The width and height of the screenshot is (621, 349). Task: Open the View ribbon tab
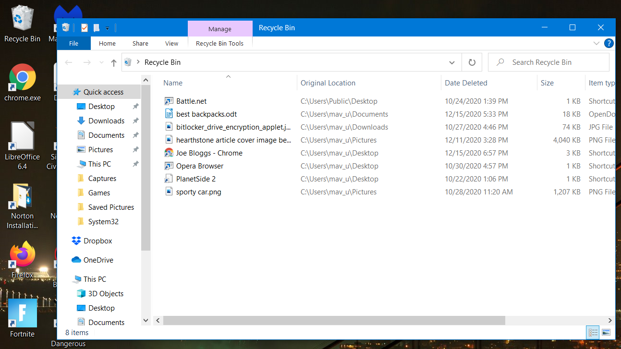pos(171,43)
